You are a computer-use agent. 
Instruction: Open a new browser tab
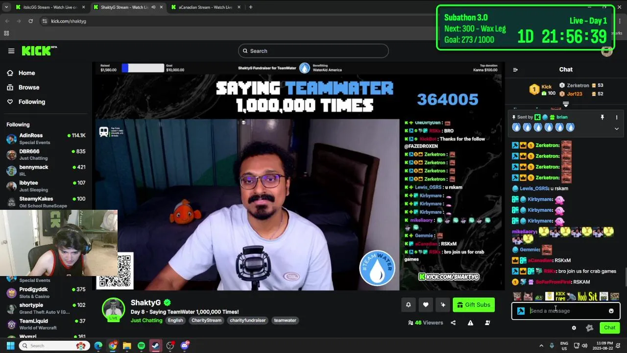point(250,7)
